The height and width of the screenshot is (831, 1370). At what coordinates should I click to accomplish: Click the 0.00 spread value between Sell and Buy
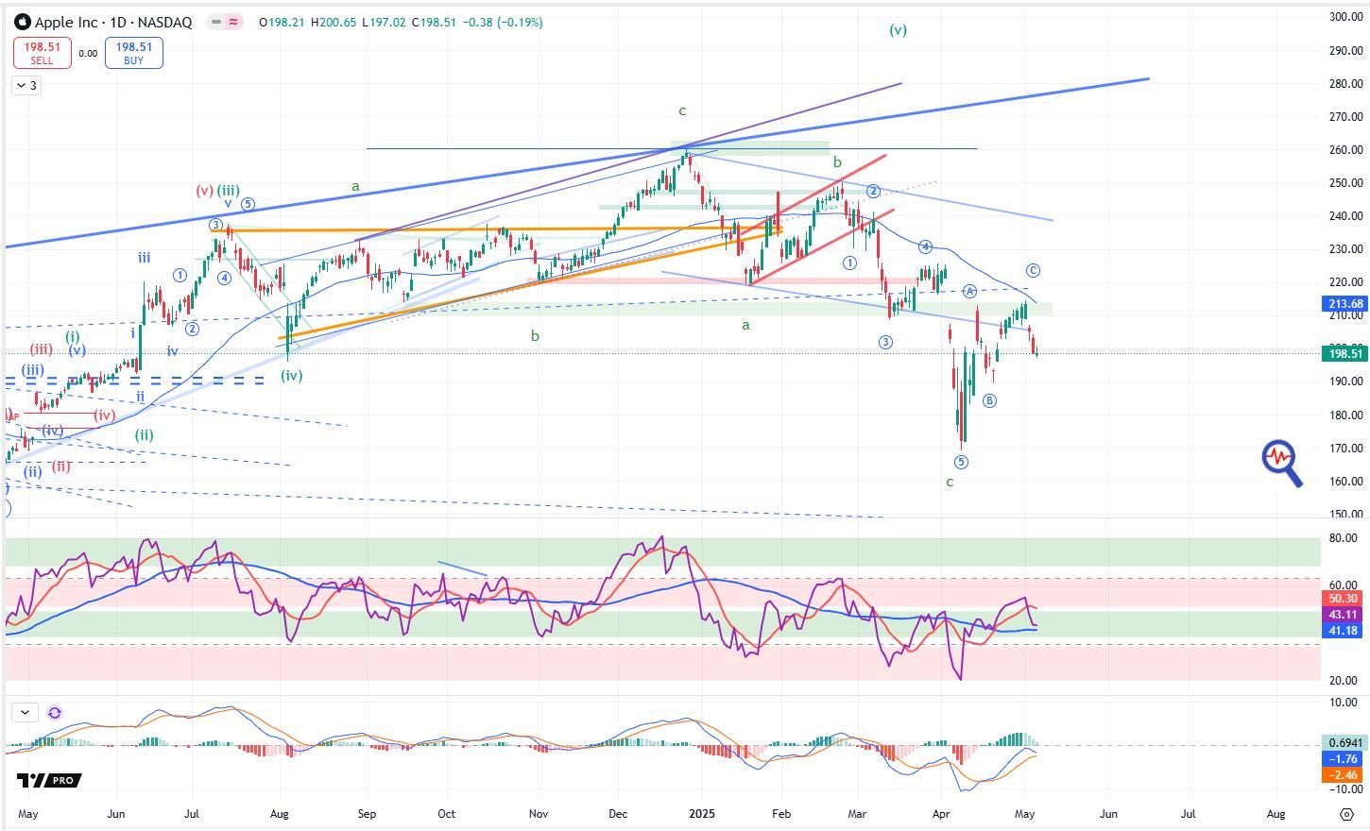coord(88,54)
